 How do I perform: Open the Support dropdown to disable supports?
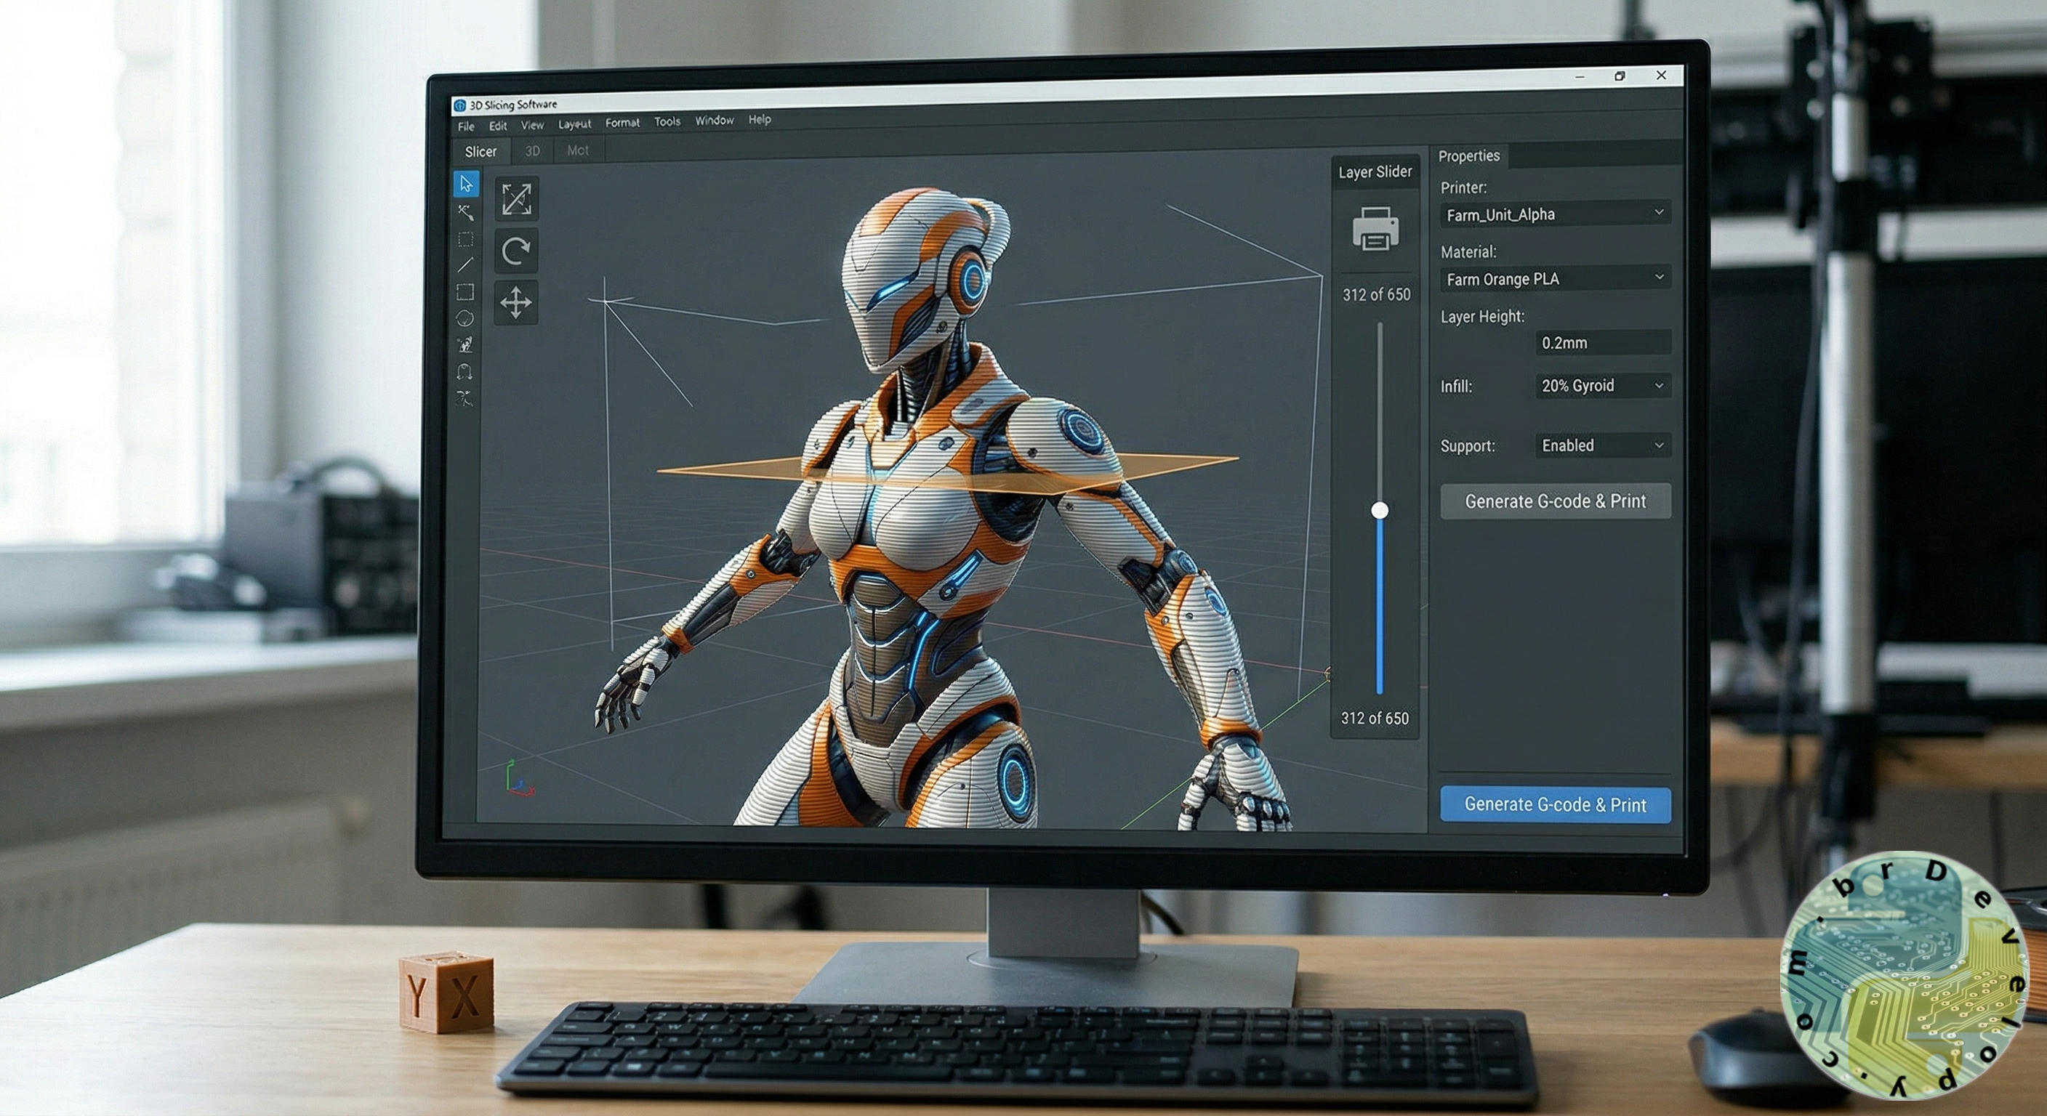[1602, 445]
